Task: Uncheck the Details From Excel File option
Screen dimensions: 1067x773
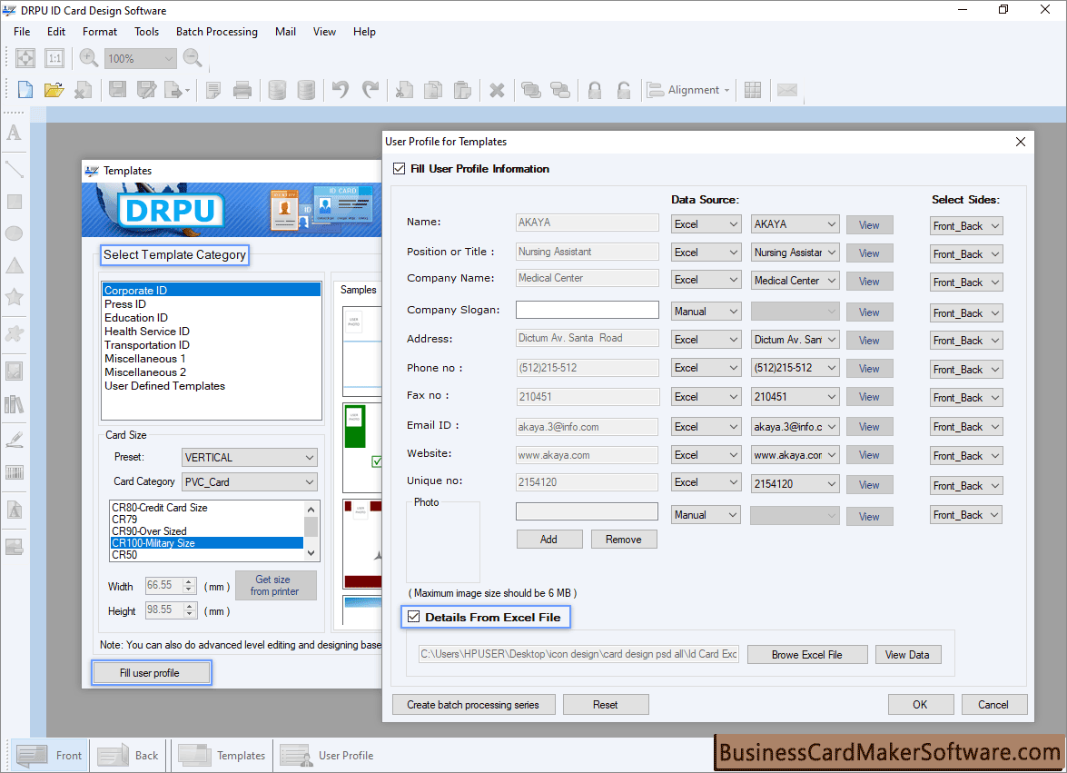Action: (x=413, y=616)
